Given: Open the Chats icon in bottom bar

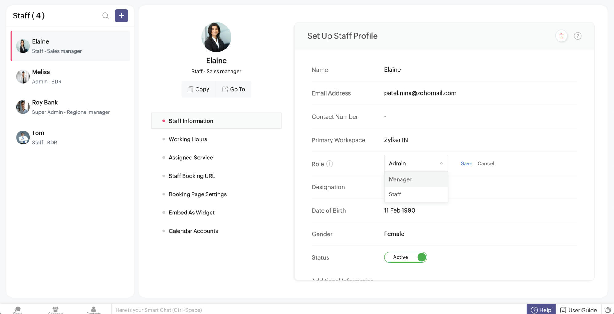Looking at the screenshot, I should [17, 309].
